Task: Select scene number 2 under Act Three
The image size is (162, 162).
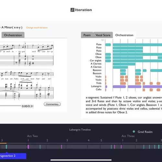Action: coord(136,140)
